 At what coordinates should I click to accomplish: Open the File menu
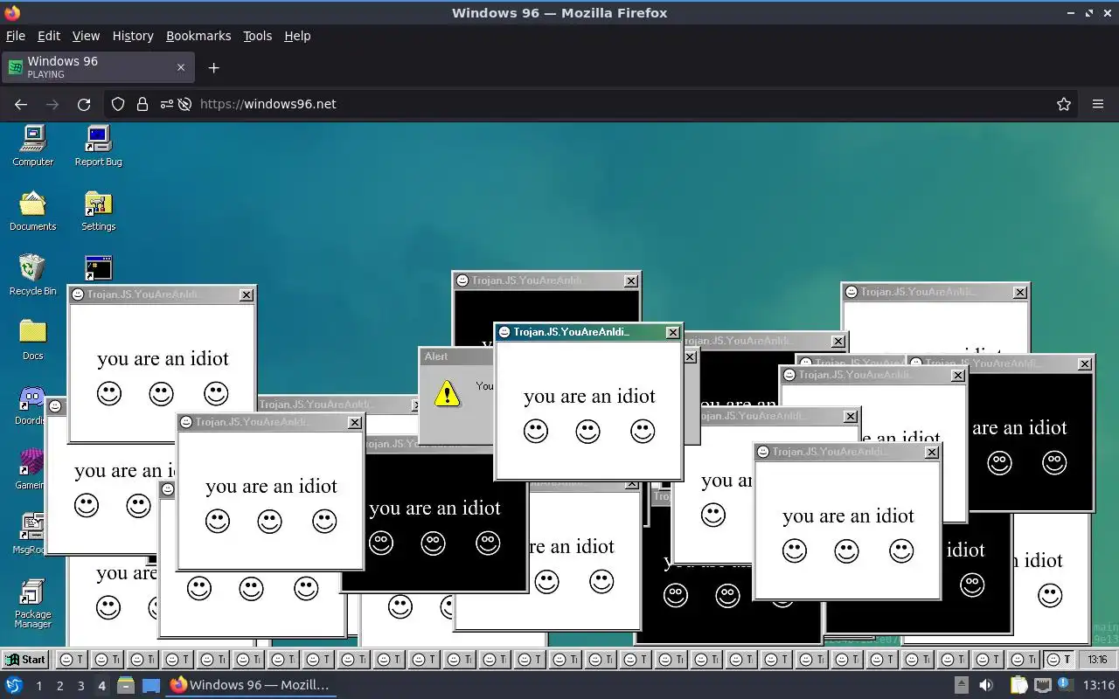click(x=15, y=36)
